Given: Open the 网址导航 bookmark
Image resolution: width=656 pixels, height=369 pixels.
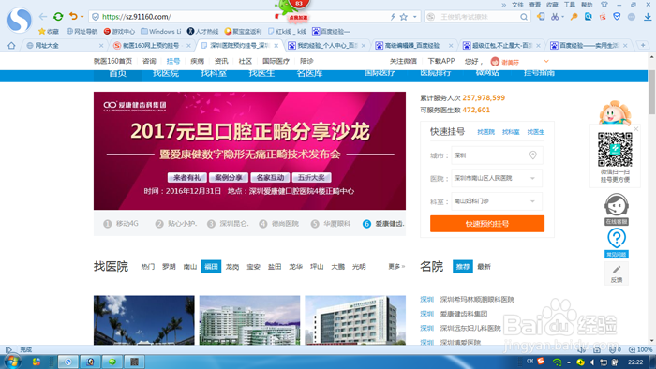Looking at the screenshot, I should click(x=82, y=31).
